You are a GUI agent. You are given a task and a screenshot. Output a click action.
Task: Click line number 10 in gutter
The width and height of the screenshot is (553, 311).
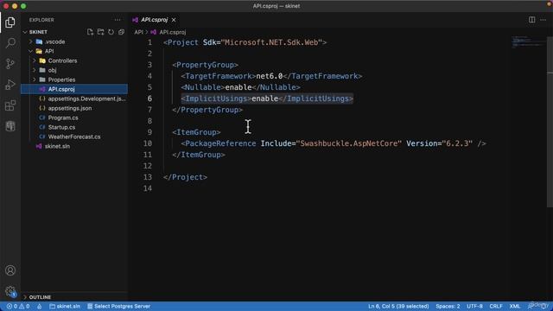click(x=148, y=143)
